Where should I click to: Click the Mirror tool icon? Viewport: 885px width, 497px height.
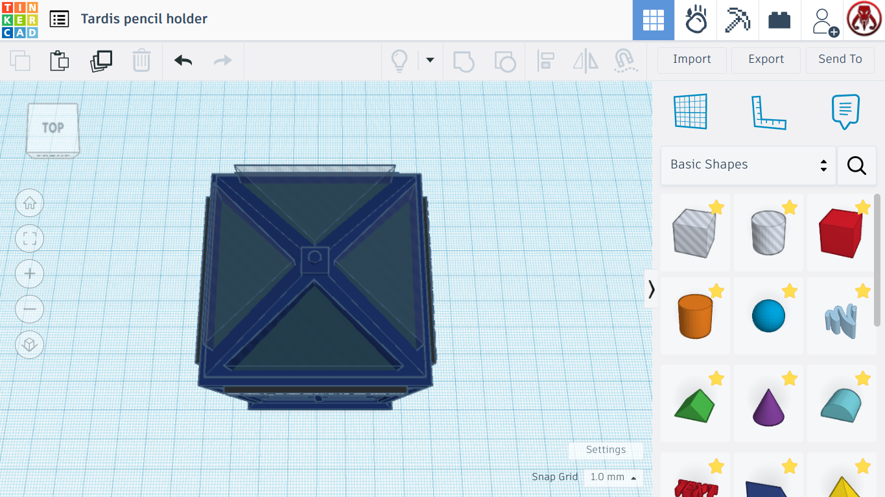click(585, 61)
